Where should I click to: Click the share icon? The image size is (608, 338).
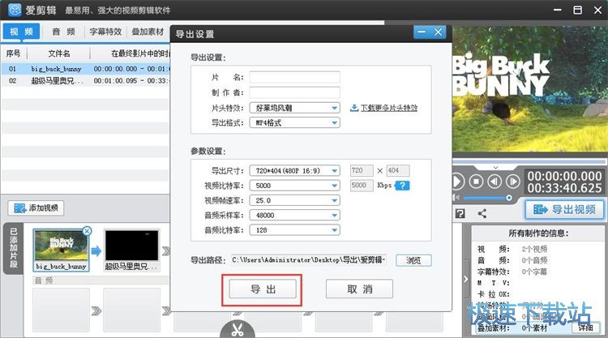coord(482,213)
